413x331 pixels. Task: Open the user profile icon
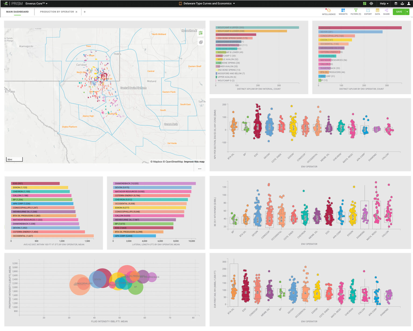pyautogui.click(x=409, y=3)
